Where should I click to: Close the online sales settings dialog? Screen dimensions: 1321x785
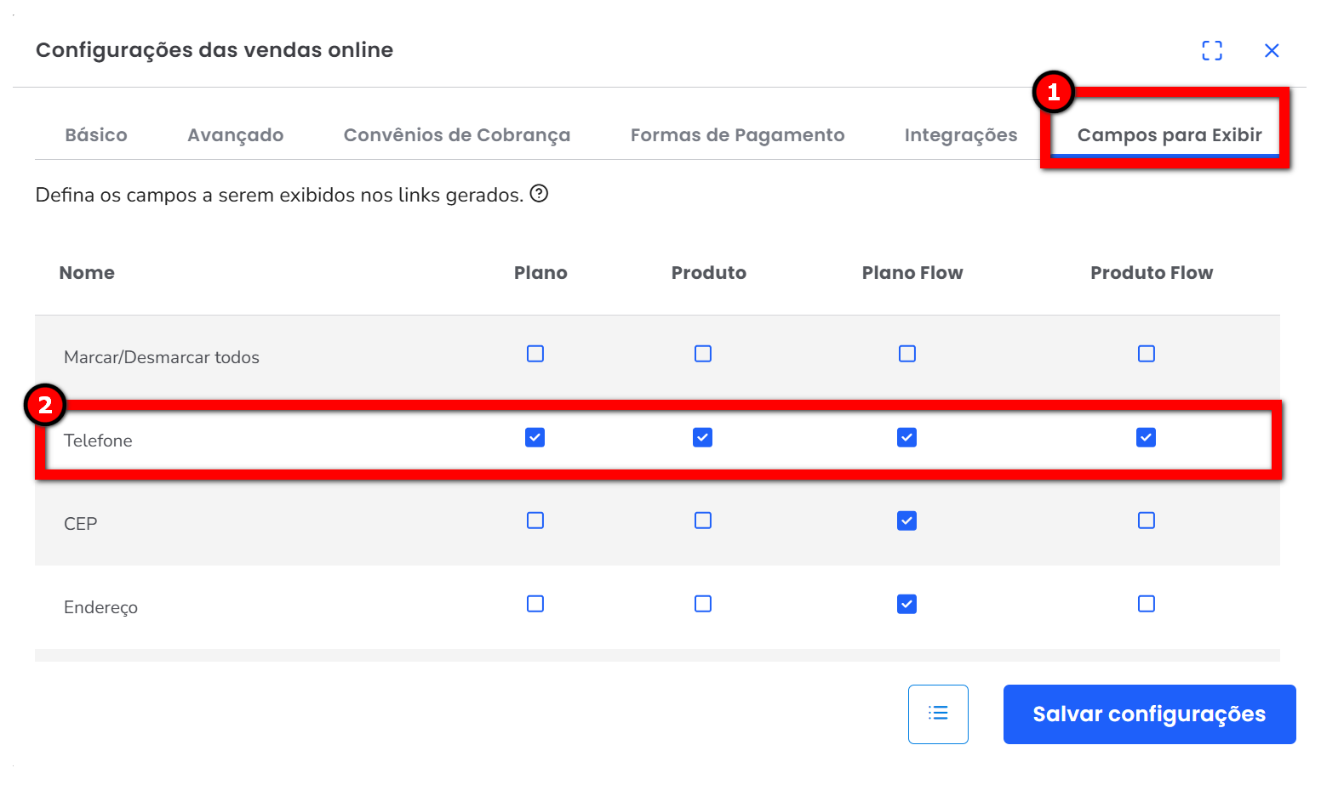pos(1272,51)
